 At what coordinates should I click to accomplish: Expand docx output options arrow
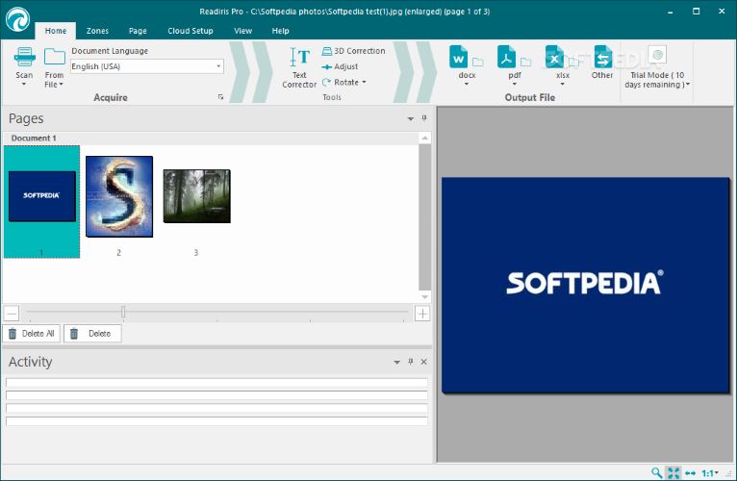click(x=467, y=84)
